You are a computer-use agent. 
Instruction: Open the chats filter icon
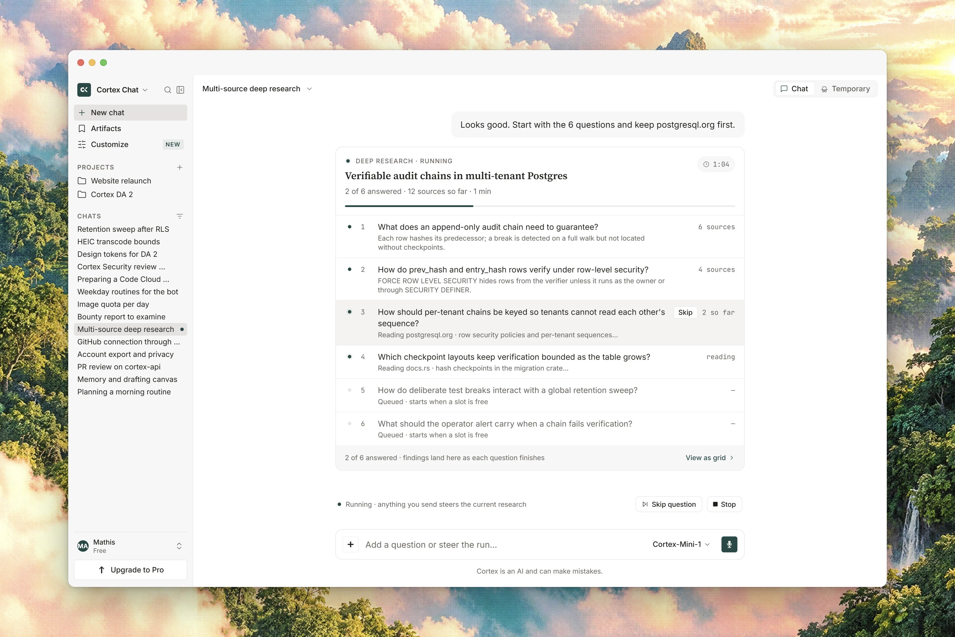click(179, 216)
